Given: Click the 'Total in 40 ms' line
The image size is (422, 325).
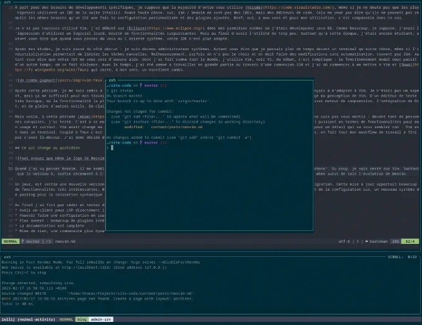Looking at the screenshot, I should click(x=17, y=304).
